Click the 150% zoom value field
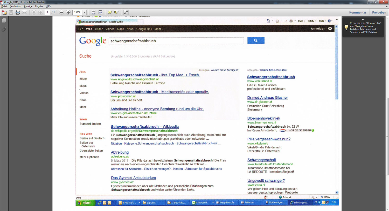 [77, 12]
